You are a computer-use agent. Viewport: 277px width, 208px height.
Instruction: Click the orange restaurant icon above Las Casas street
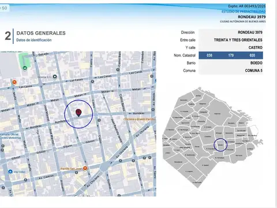pos(14,83)
